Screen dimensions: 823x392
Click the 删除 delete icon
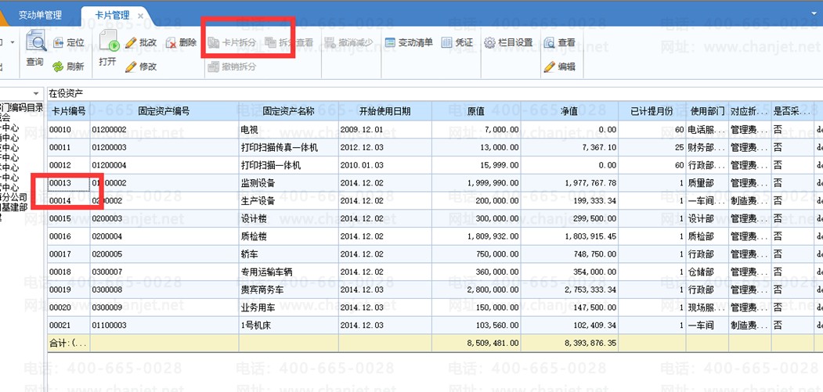point(171,42)
